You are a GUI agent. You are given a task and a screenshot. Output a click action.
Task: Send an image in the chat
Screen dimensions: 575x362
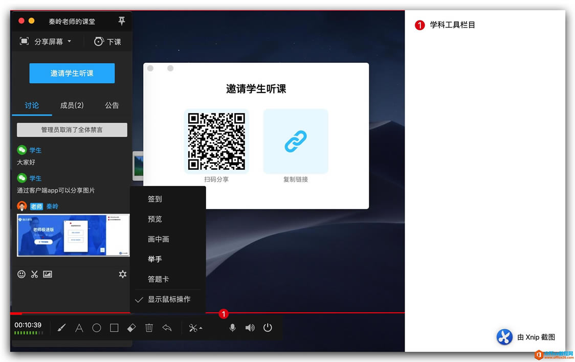click(x=48, y=274)
